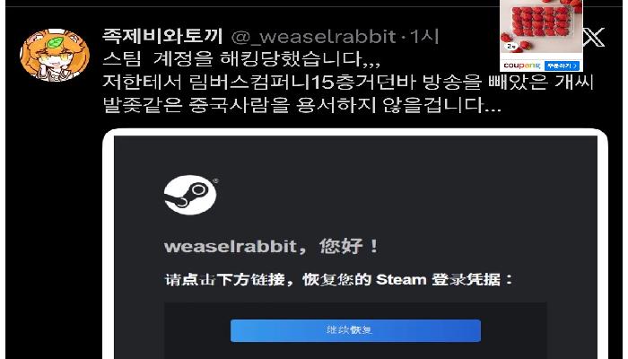
Task: Click first tweet line about 스팀 계정
Action: 241,59
